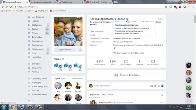Open the YouTube channel website link
Viewport: 196px width, 110px height.
(x=138, y=45)
